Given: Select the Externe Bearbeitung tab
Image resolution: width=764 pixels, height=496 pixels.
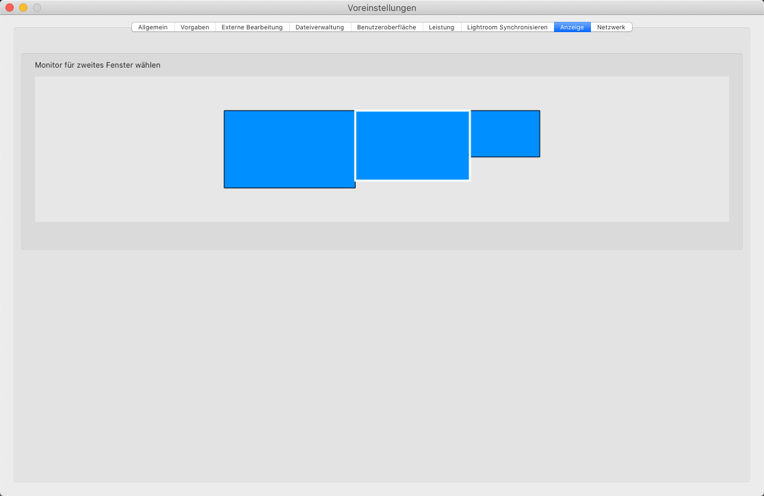Looking at the screenshot, I should (252, 27).
